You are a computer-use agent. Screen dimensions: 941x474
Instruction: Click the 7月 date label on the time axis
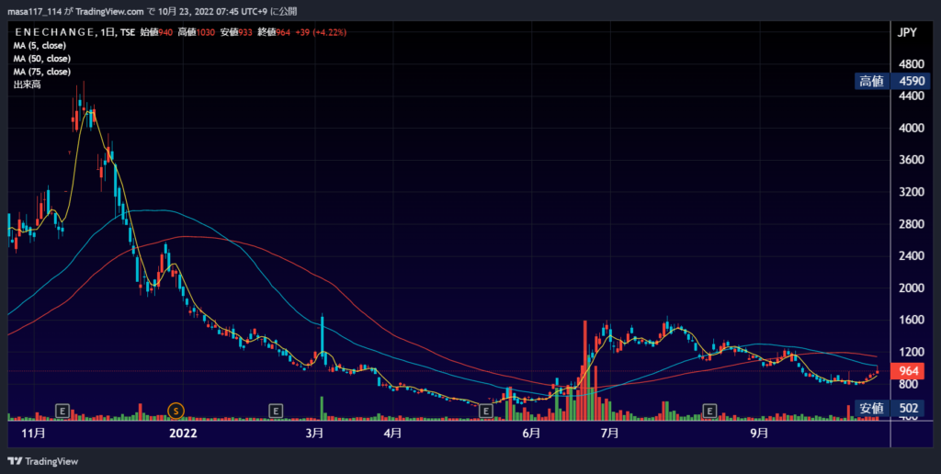(610, 434)
